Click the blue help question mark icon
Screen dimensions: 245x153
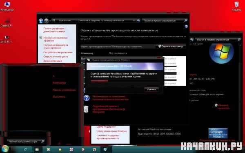click(87, 98)
